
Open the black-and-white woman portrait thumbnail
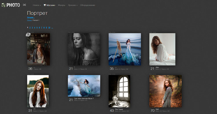point(84,49)
